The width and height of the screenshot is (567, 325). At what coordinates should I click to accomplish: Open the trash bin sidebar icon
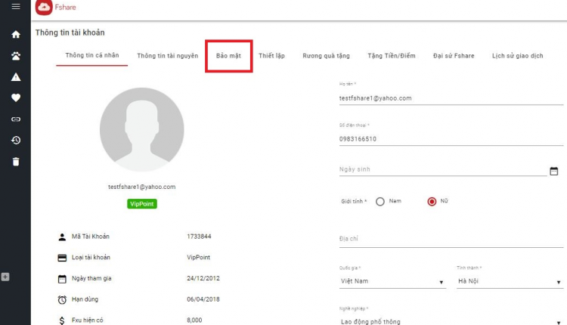16,161
